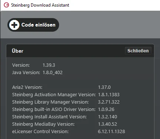Viewport: 160px width, 139px height.
Task: Click the Über panel heading
Action: [18, 51]
